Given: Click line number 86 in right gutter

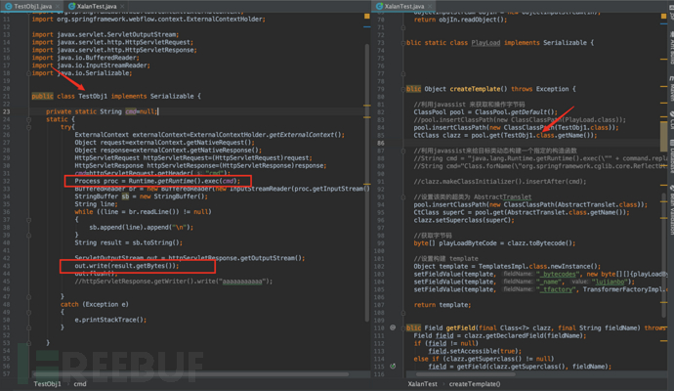Looking at the screenshot, I should coord(380,143).
